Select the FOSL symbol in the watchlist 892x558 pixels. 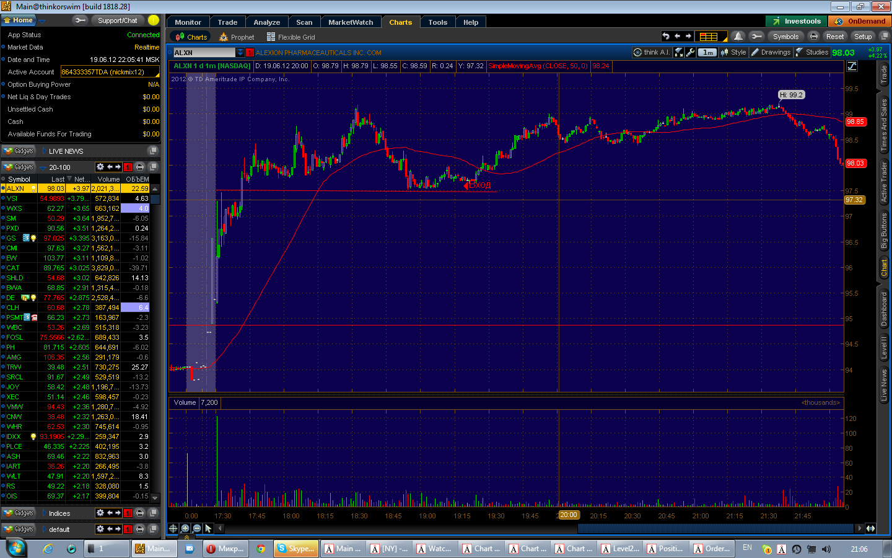(15, 337)
